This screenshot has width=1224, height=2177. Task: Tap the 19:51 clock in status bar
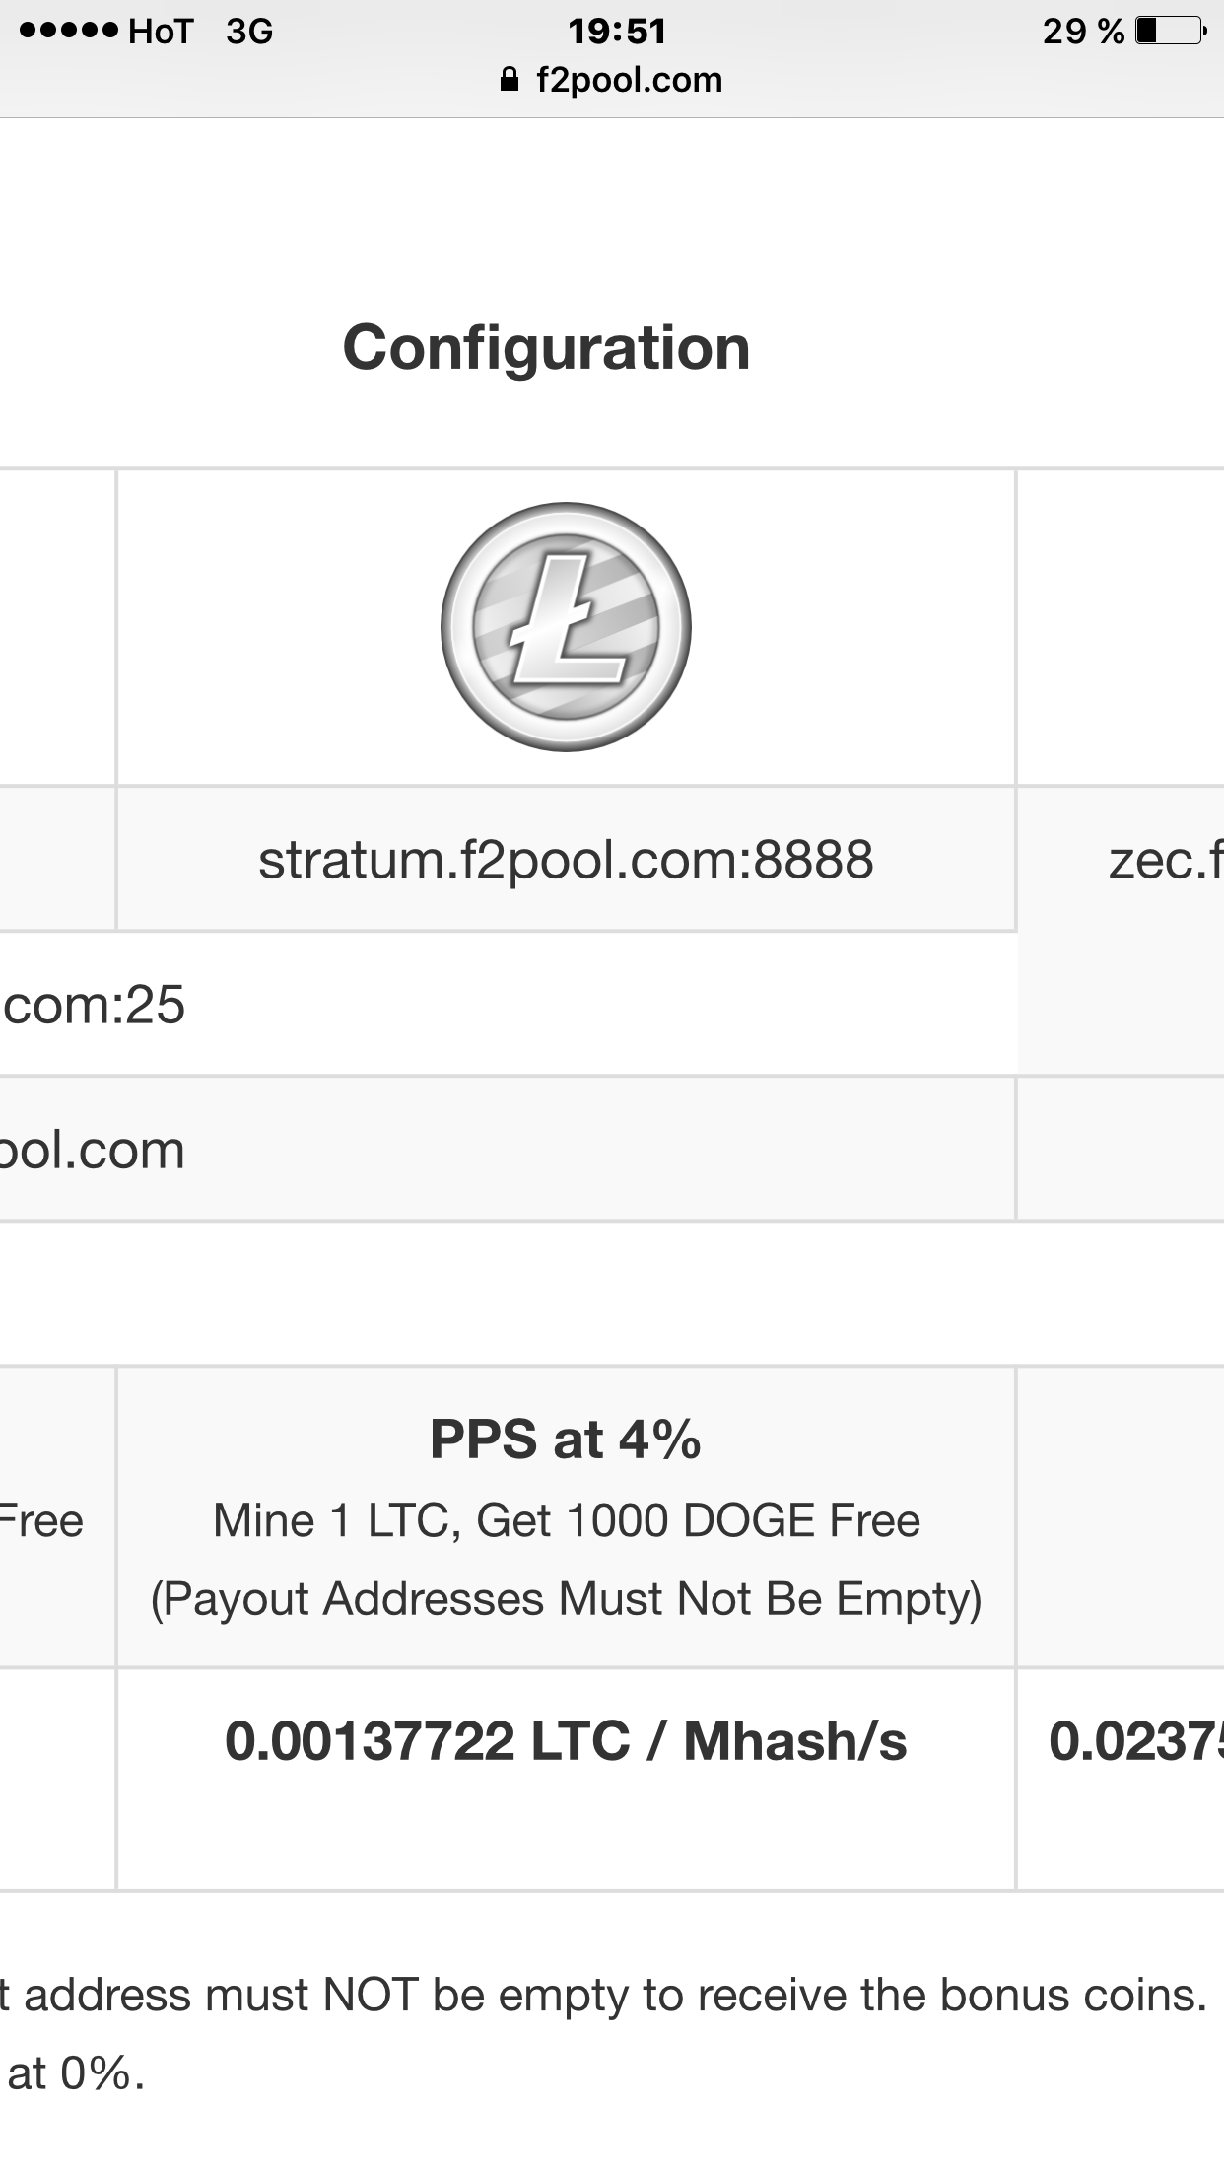617,32
